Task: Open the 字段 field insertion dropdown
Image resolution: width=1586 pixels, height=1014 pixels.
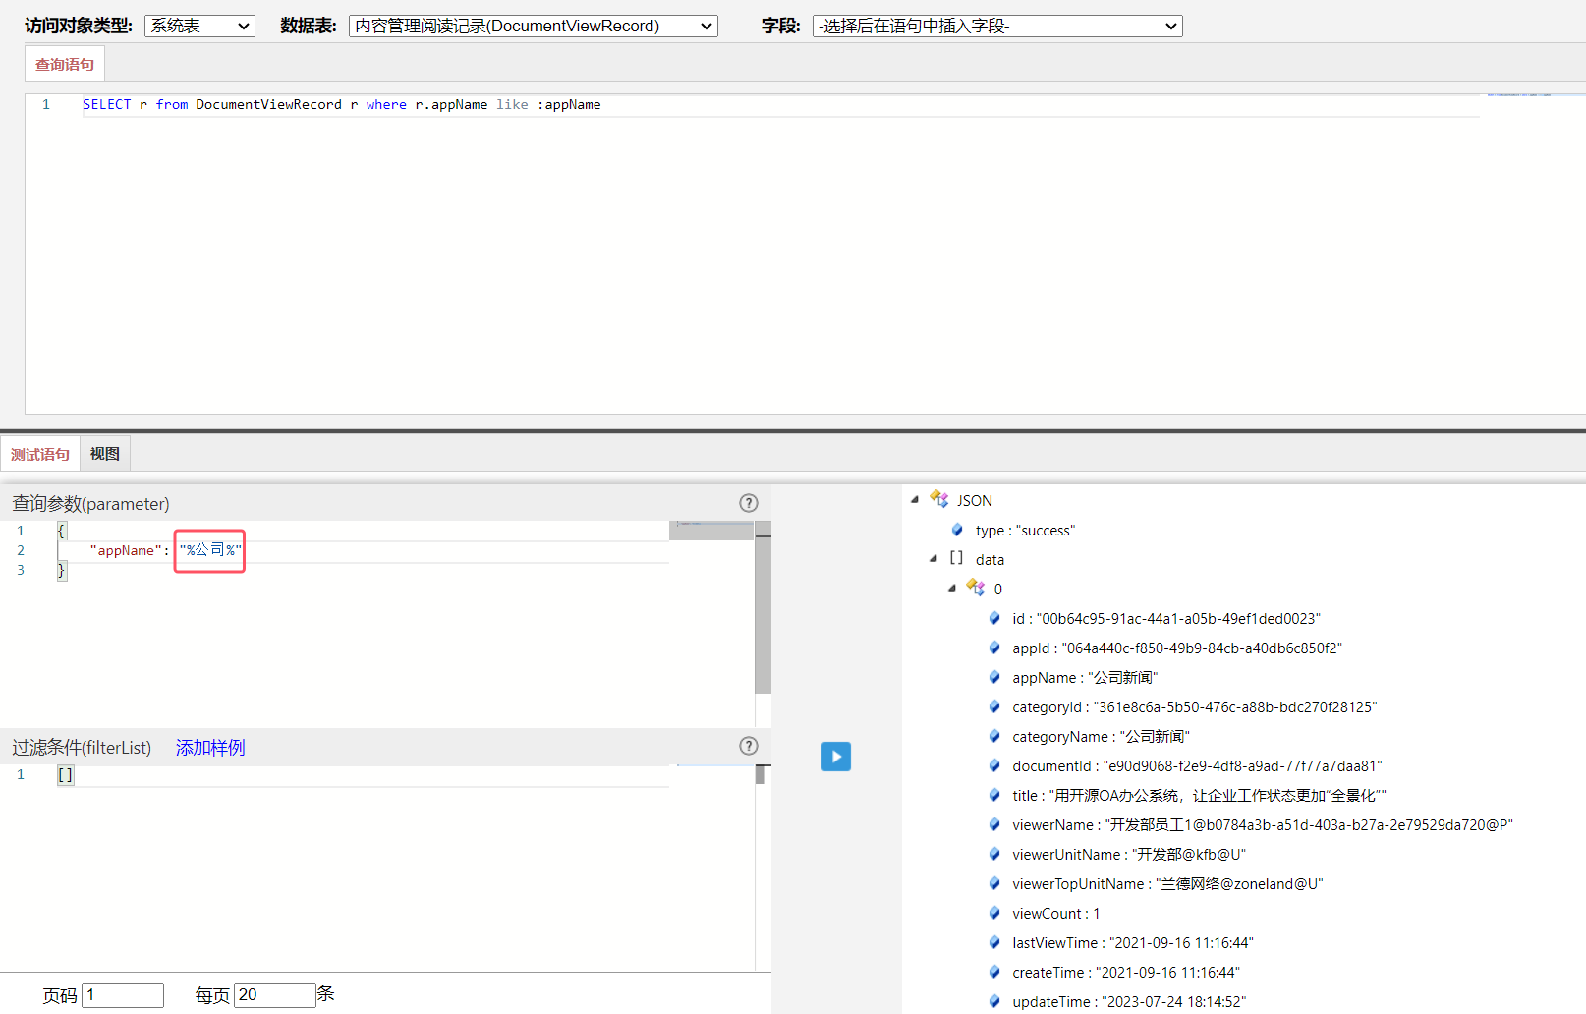Action: (x=996, y=27)
